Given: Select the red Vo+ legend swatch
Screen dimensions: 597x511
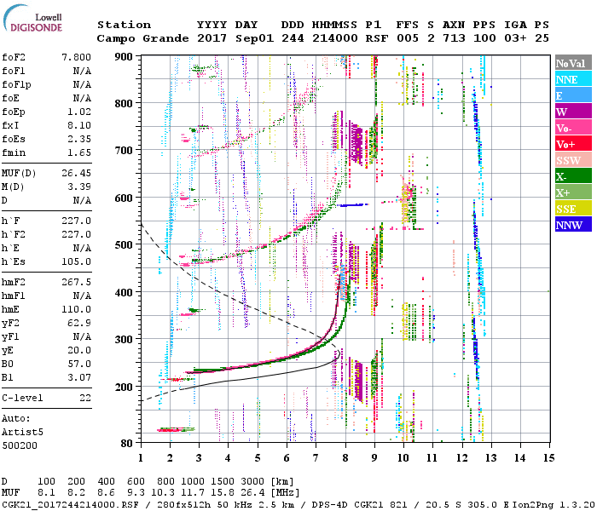Looking at the screenshot, I should coord(573,144).
